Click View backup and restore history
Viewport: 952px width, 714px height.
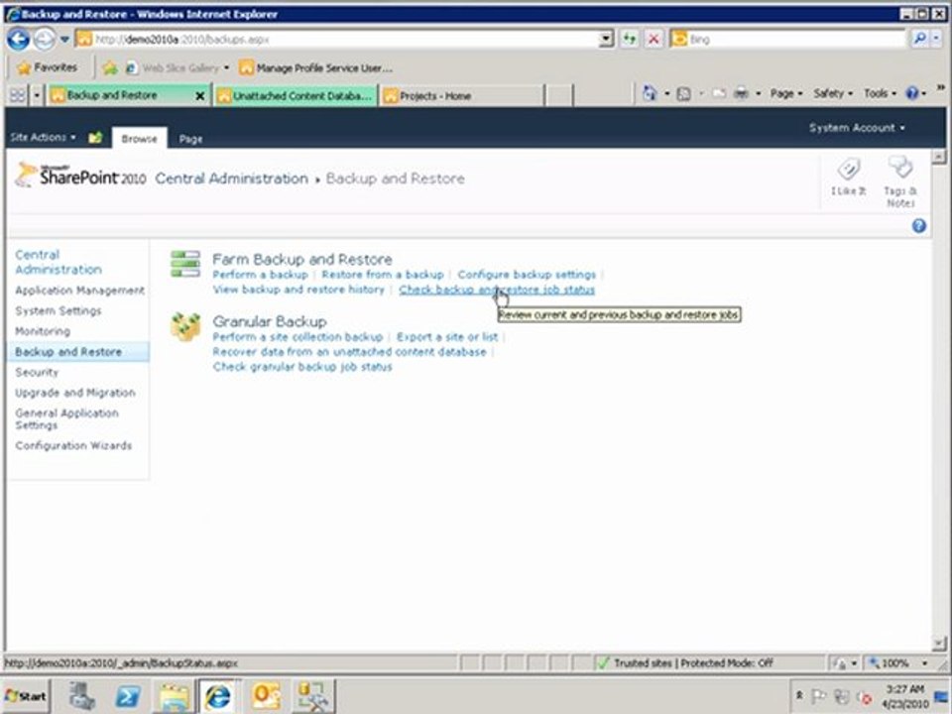[x=298, y=290]
